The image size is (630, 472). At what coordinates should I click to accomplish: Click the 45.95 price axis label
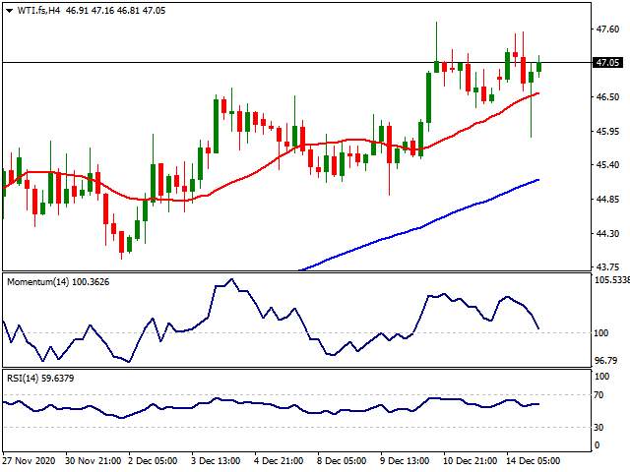[607, 131]
